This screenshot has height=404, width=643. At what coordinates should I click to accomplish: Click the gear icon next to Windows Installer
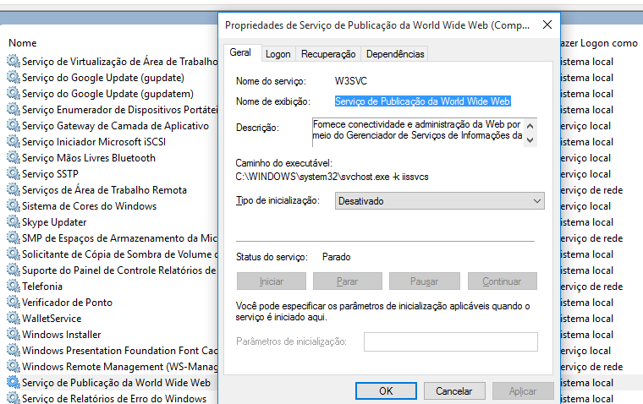(x=13, y=335)
